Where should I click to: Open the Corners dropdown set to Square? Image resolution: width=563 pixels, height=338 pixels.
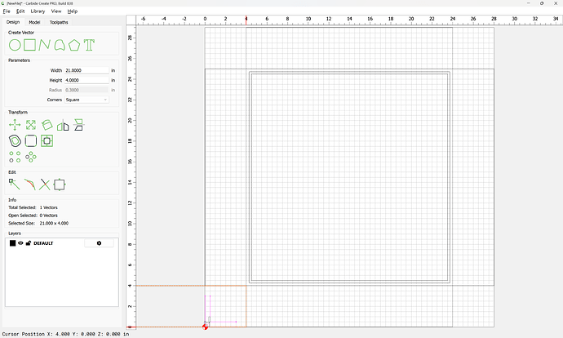[x=87, y=100]
